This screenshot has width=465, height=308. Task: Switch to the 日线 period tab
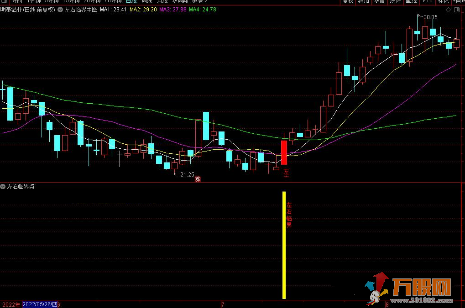pos(131,1)
